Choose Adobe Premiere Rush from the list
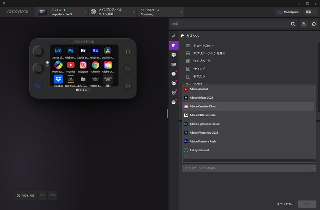320x210 pixels. 248,142
